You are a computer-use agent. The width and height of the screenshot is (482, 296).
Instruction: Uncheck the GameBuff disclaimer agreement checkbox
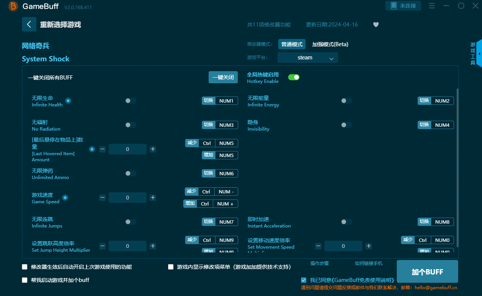tap(304, 280)
